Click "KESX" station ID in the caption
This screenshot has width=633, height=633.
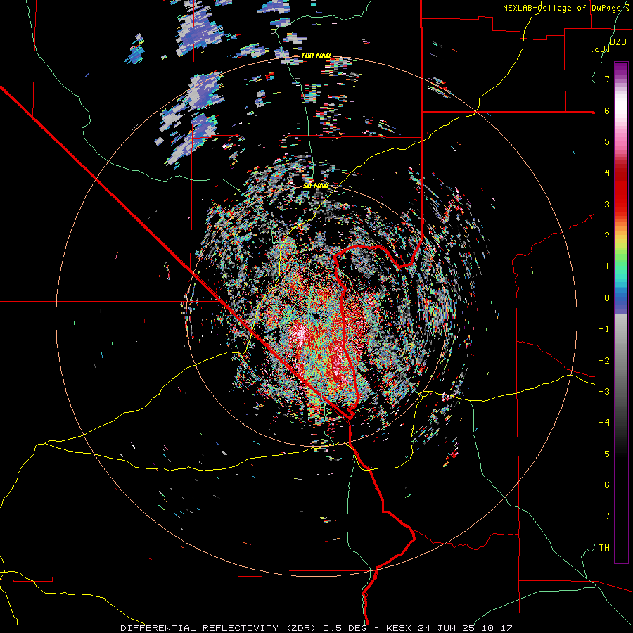399,628
